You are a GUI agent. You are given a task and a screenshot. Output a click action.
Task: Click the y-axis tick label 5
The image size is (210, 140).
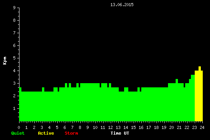tap(15, 58)
